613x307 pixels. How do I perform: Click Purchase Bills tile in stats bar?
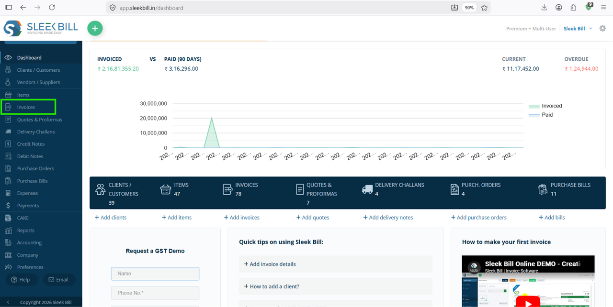click(x=564, y=189)
